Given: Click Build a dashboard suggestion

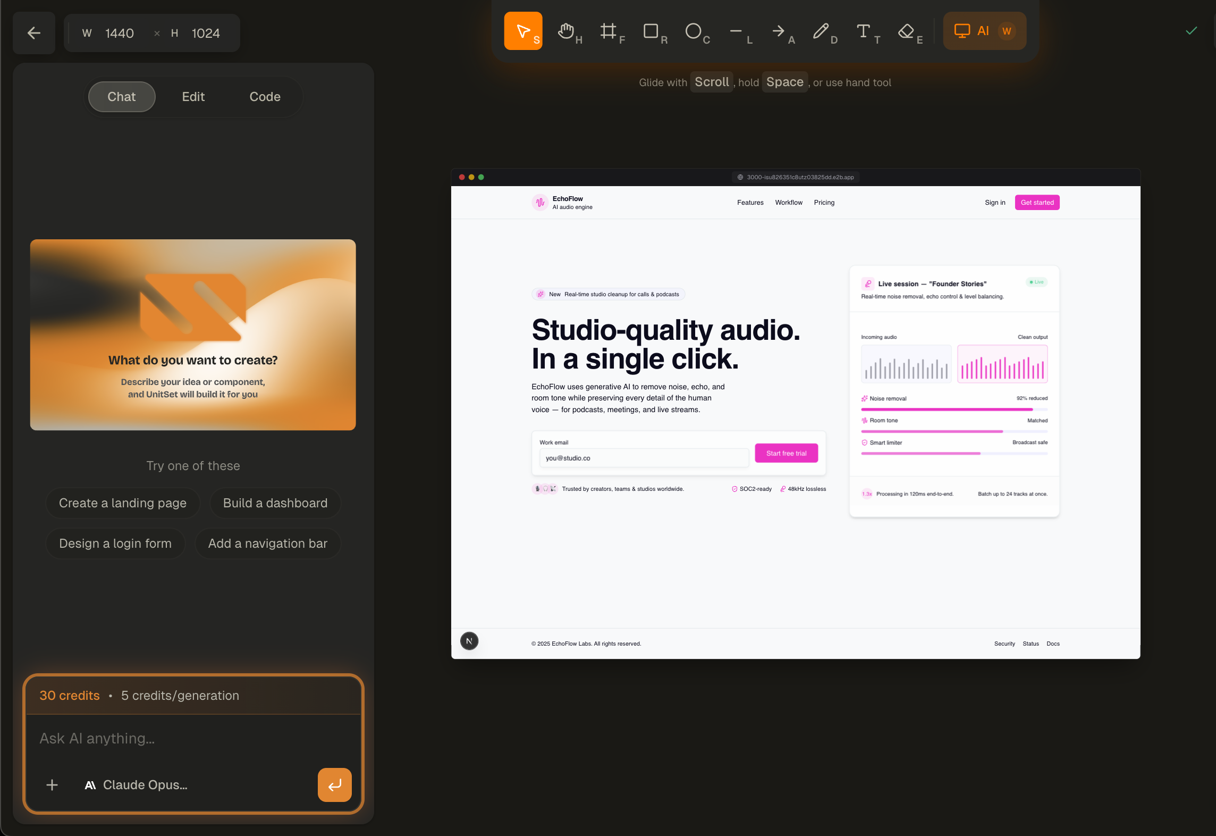Looking at the screenshot, I should pos(275,503).
